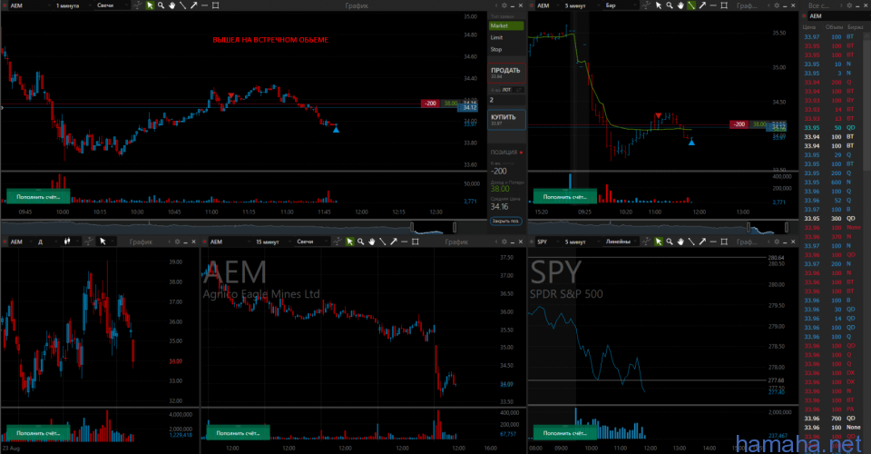Click the 'КУПИТЬ' buy button
Viewport: 871px width, 454px height.
click(506, 120)
